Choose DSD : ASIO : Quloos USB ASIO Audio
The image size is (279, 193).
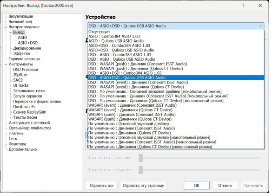[x=176, y=59]
